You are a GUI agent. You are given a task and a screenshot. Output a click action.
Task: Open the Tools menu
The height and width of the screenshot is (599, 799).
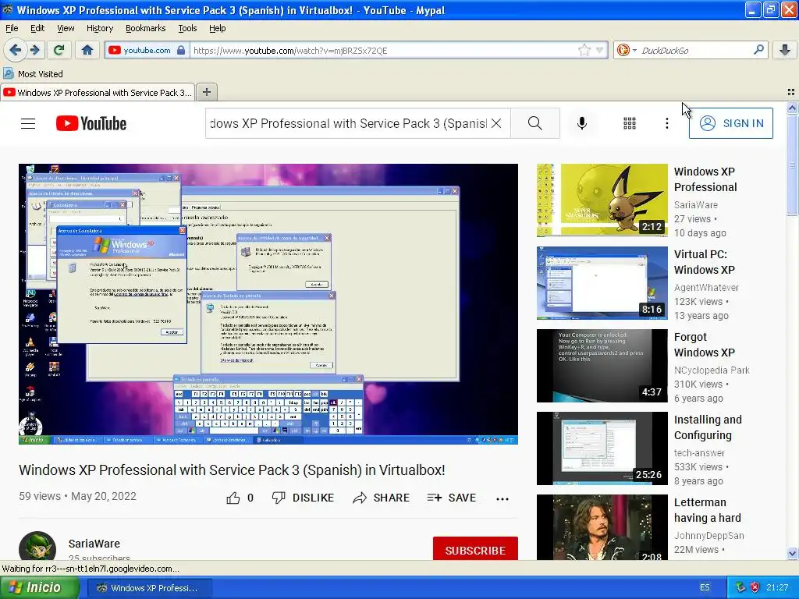(187, 28)
